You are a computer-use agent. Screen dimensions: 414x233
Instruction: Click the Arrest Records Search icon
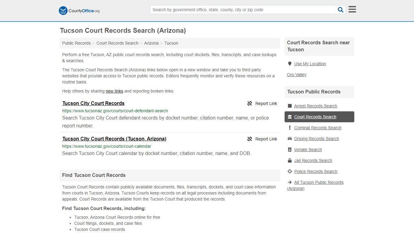pyautogui.click(x=290, y=106)
